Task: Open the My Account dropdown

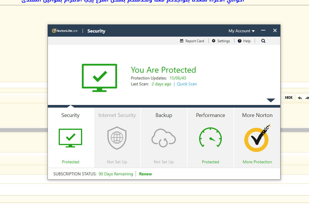Action: (x=242, y=31)
